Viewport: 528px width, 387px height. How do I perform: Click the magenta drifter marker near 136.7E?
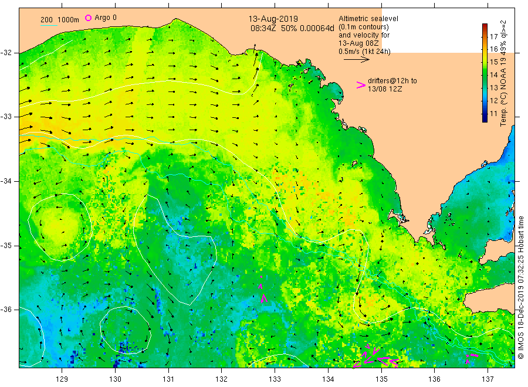click(x=472, y=358)
